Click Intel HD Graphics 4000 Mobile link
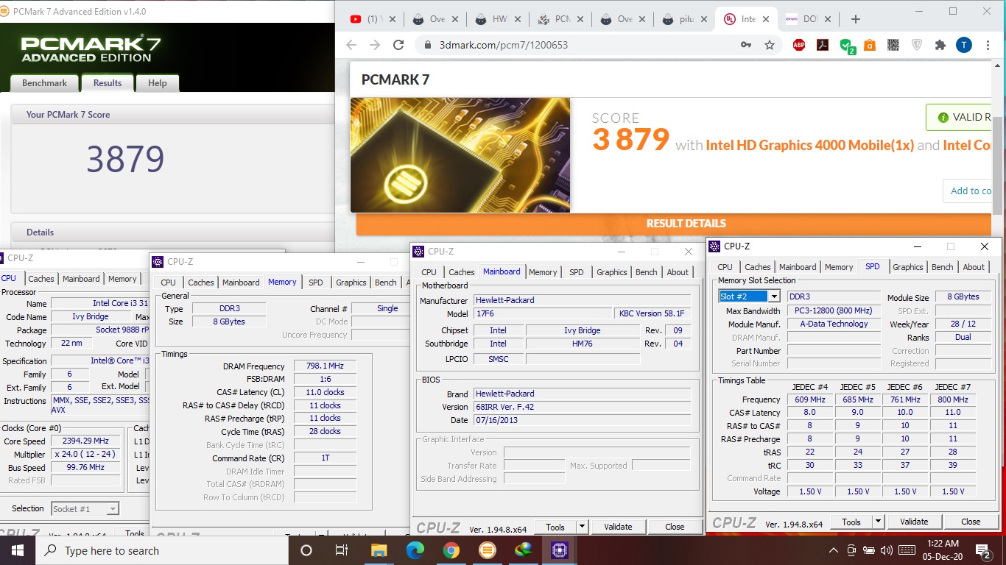Viewport: 1006px width, 565px height. click(809, 145)
